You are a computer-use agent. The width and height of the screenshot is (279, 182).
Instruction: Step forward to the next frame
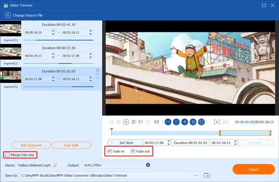click(134, 122)
